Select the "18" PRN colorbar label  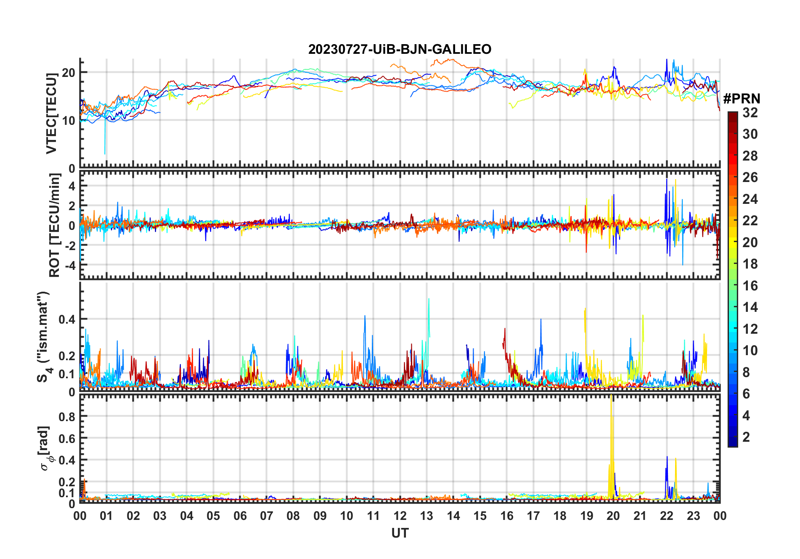point(750,264)
